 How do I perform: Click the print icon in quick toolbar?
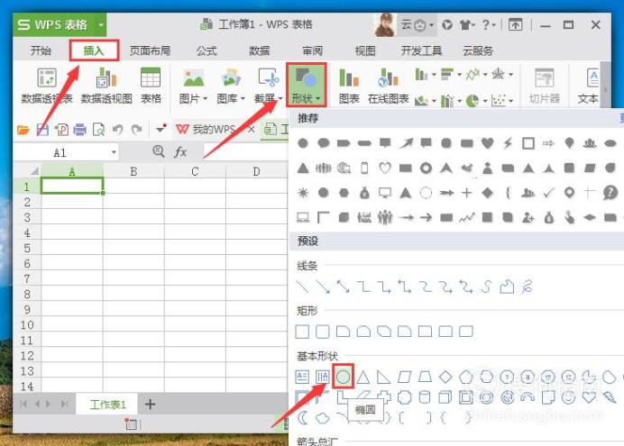(x=79, y=130)
